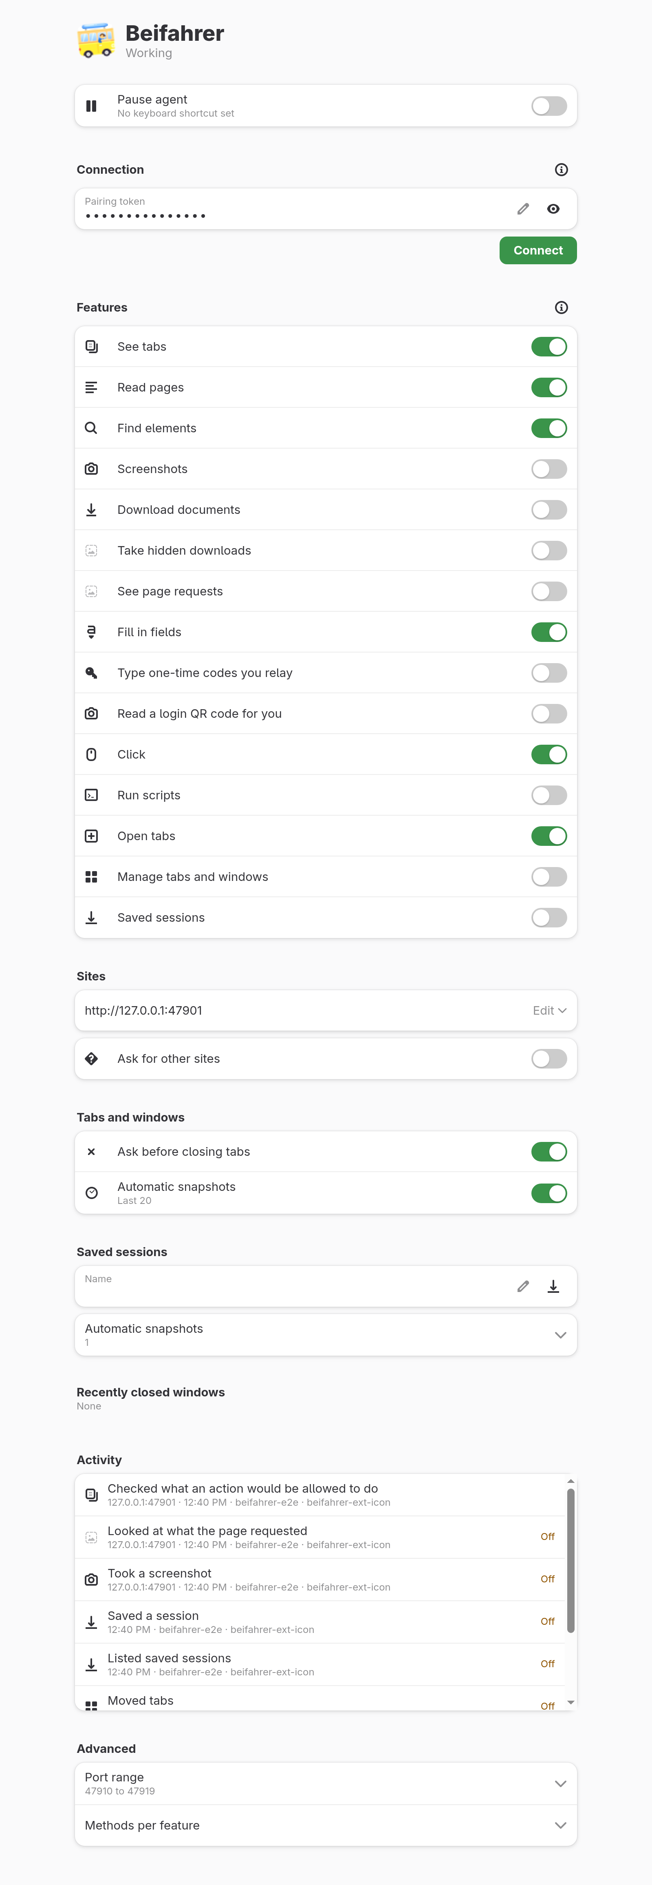Image resolution: width=652 pixels, height=1885 pixels.
Task: Click the See tabs icon
Action: [91, 347]
